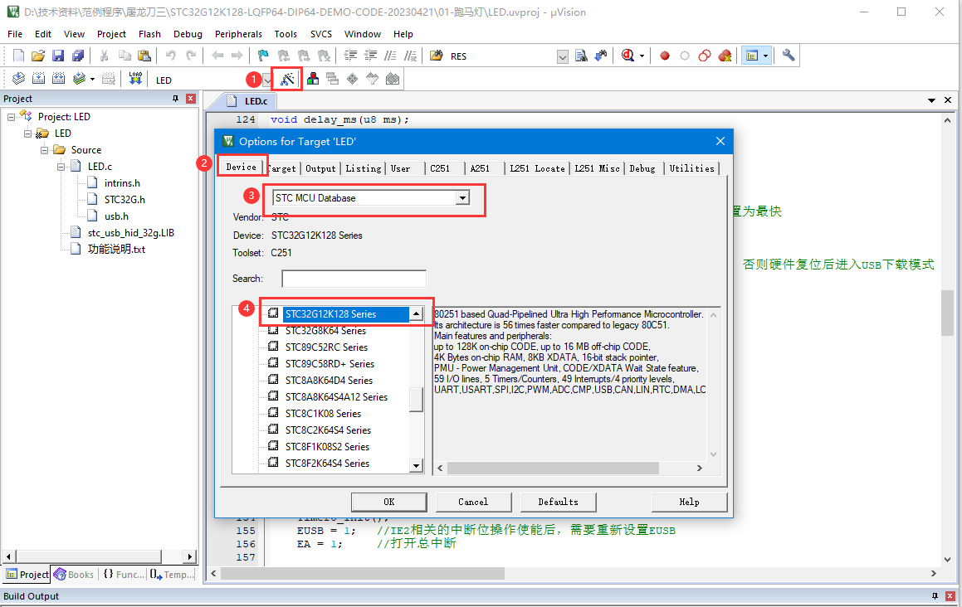This screenshot has height=607, width=962.
Task: Collapse the Project: LED root node
Action: tap(11, 116)
